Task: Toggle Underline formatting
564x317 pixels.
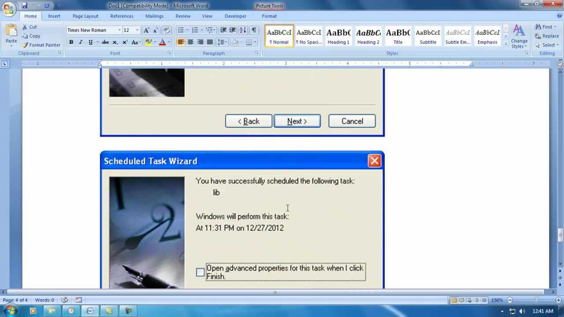Action: (90, 42)
